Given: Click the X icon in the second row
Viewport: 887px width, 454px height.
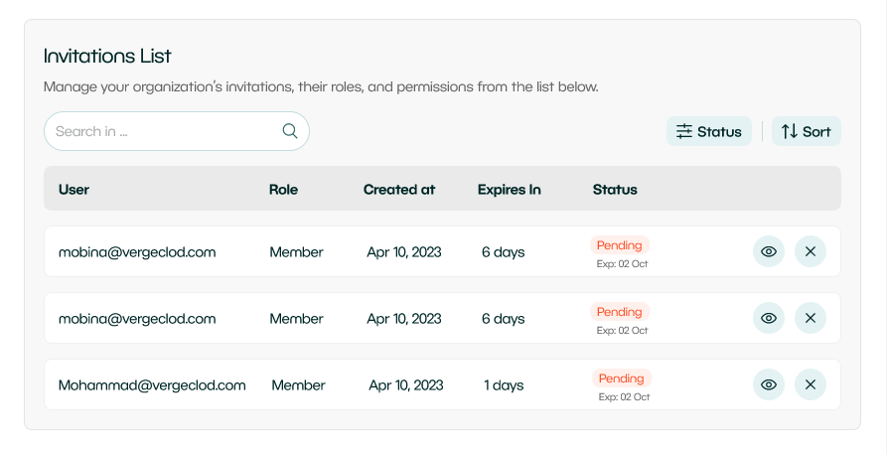Looking at the screenshot, I should (811, 318).
